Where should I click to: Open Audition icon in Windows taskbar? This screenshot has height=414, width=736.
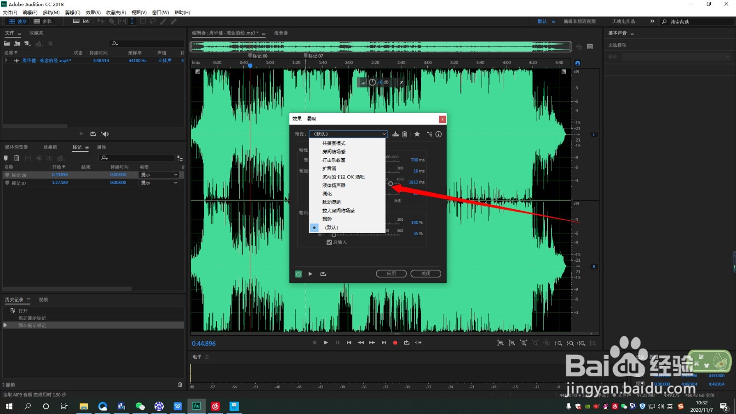[x=196, y=406]
